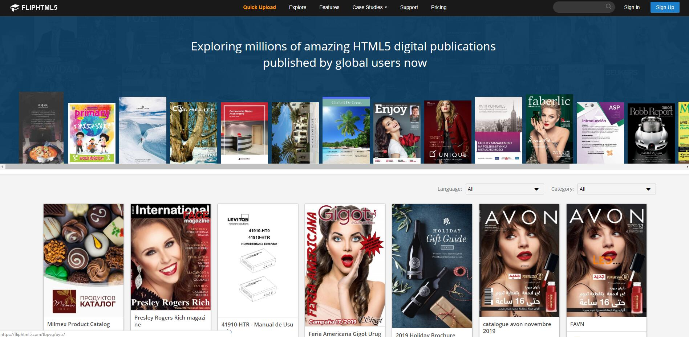This screenshot has width=689, height=337.
Task: Open the International Face magazine cover
Action: click(x=171, y=257)
